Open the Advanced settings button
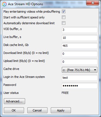Viewport: 101px width, 117px height. [14, 101]
